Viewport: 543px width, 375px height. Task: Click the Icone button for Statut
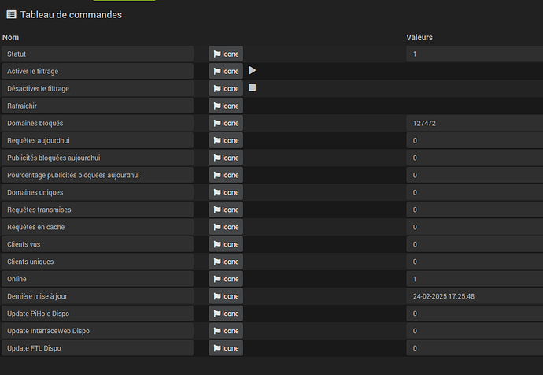(x=226, y=54)
